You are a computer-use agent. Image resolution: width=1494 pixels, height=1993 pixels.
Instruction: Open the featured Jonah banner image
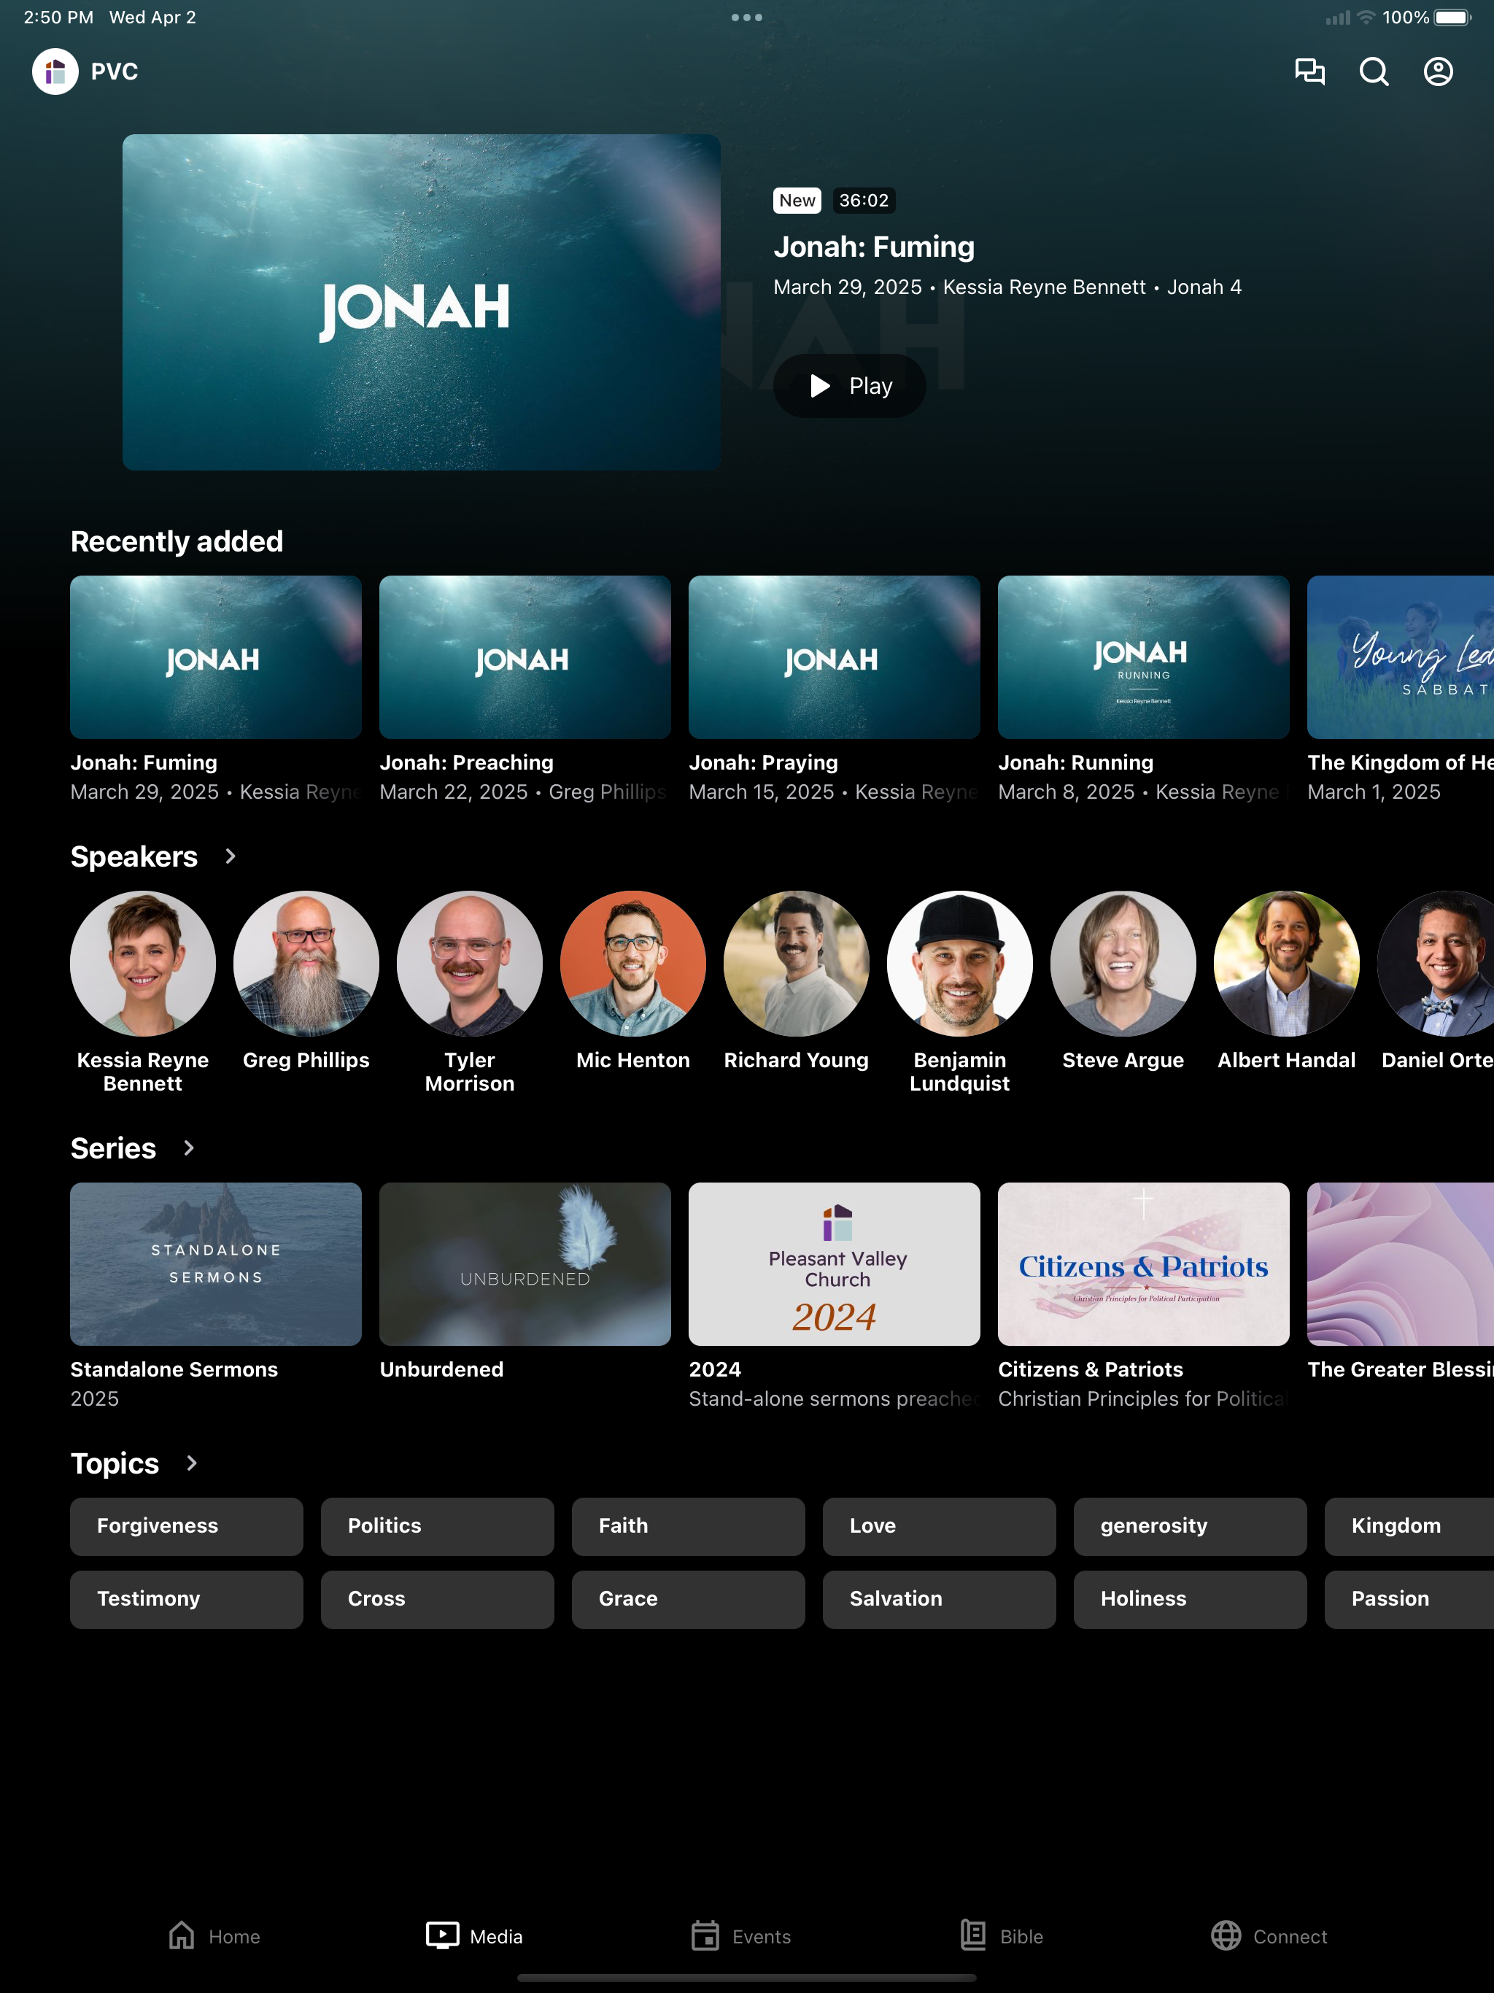pyautogui.click(x=422, y=302)
